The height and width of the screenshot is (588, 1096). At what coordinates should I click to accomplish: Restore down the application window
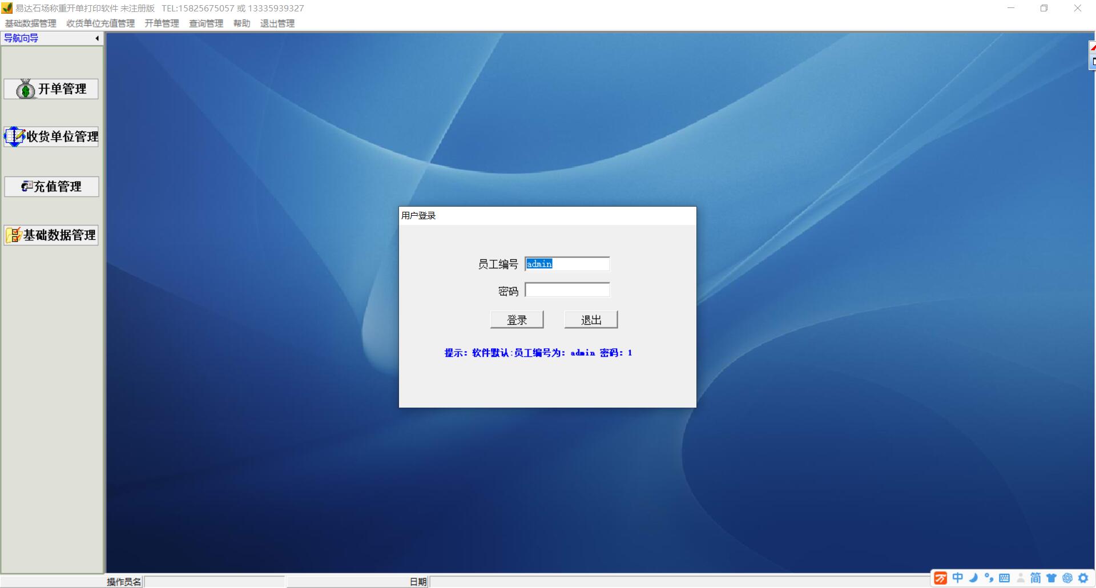[x=1044, y=8]
